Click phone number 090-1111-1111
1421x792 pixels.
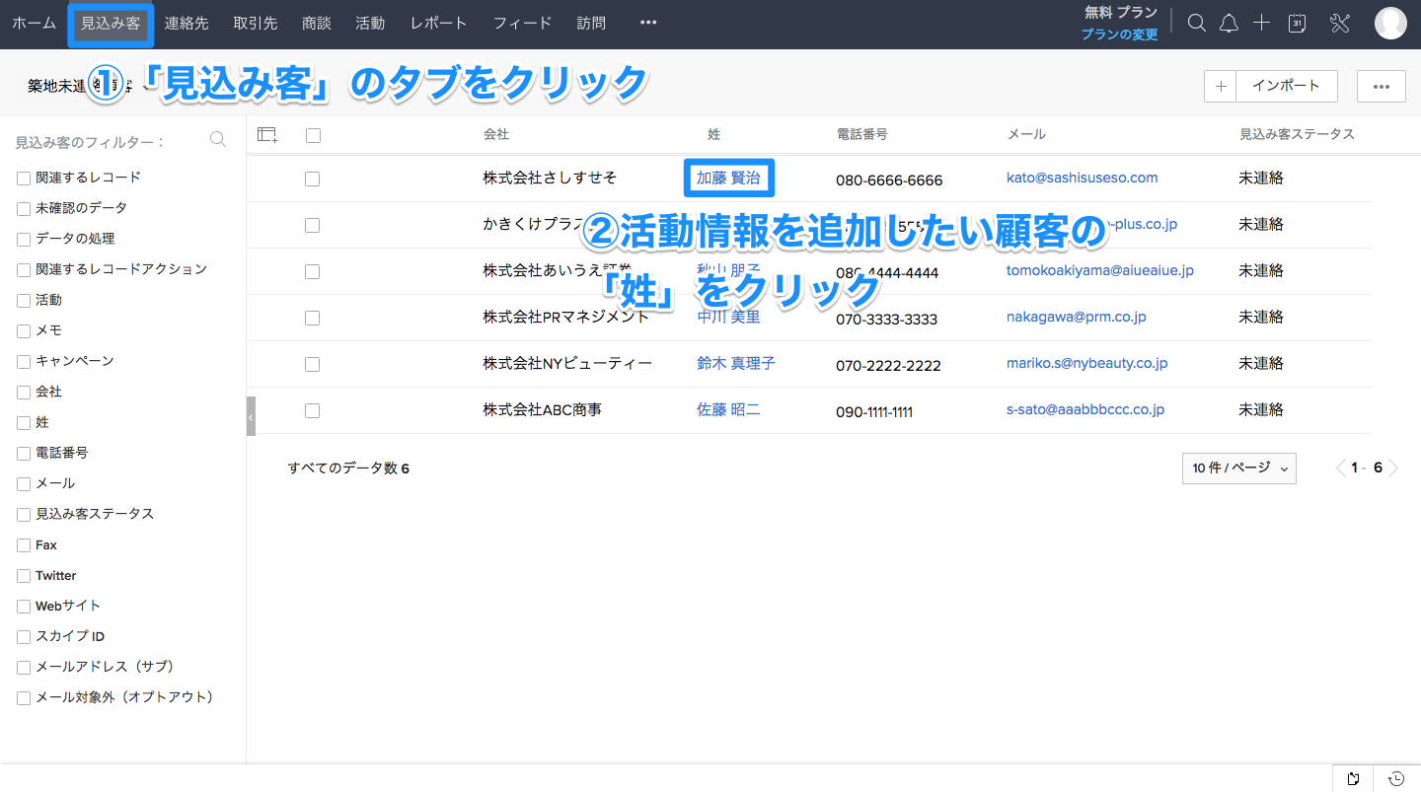[x=874, y=411]
